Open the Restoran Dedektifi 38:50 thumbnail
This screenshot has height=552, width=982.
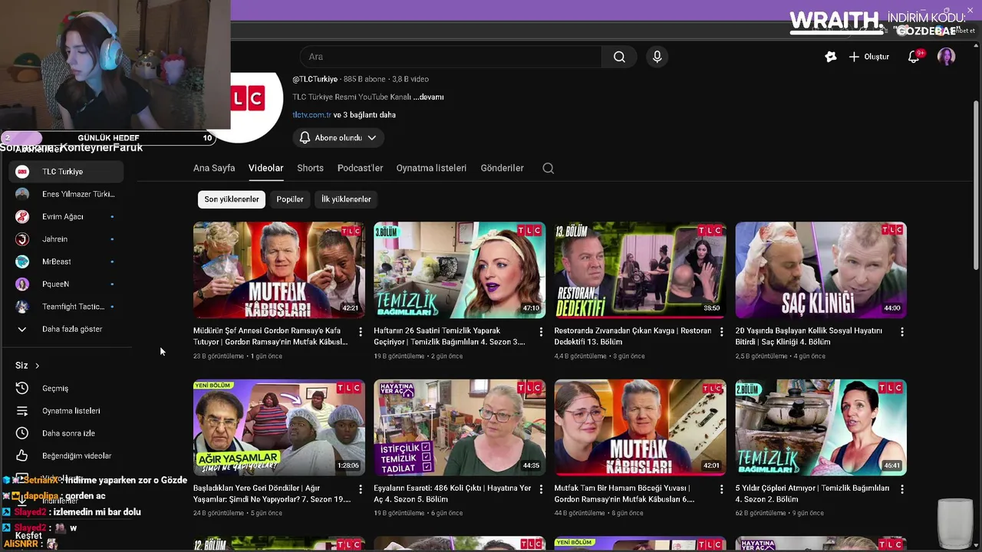641,270
